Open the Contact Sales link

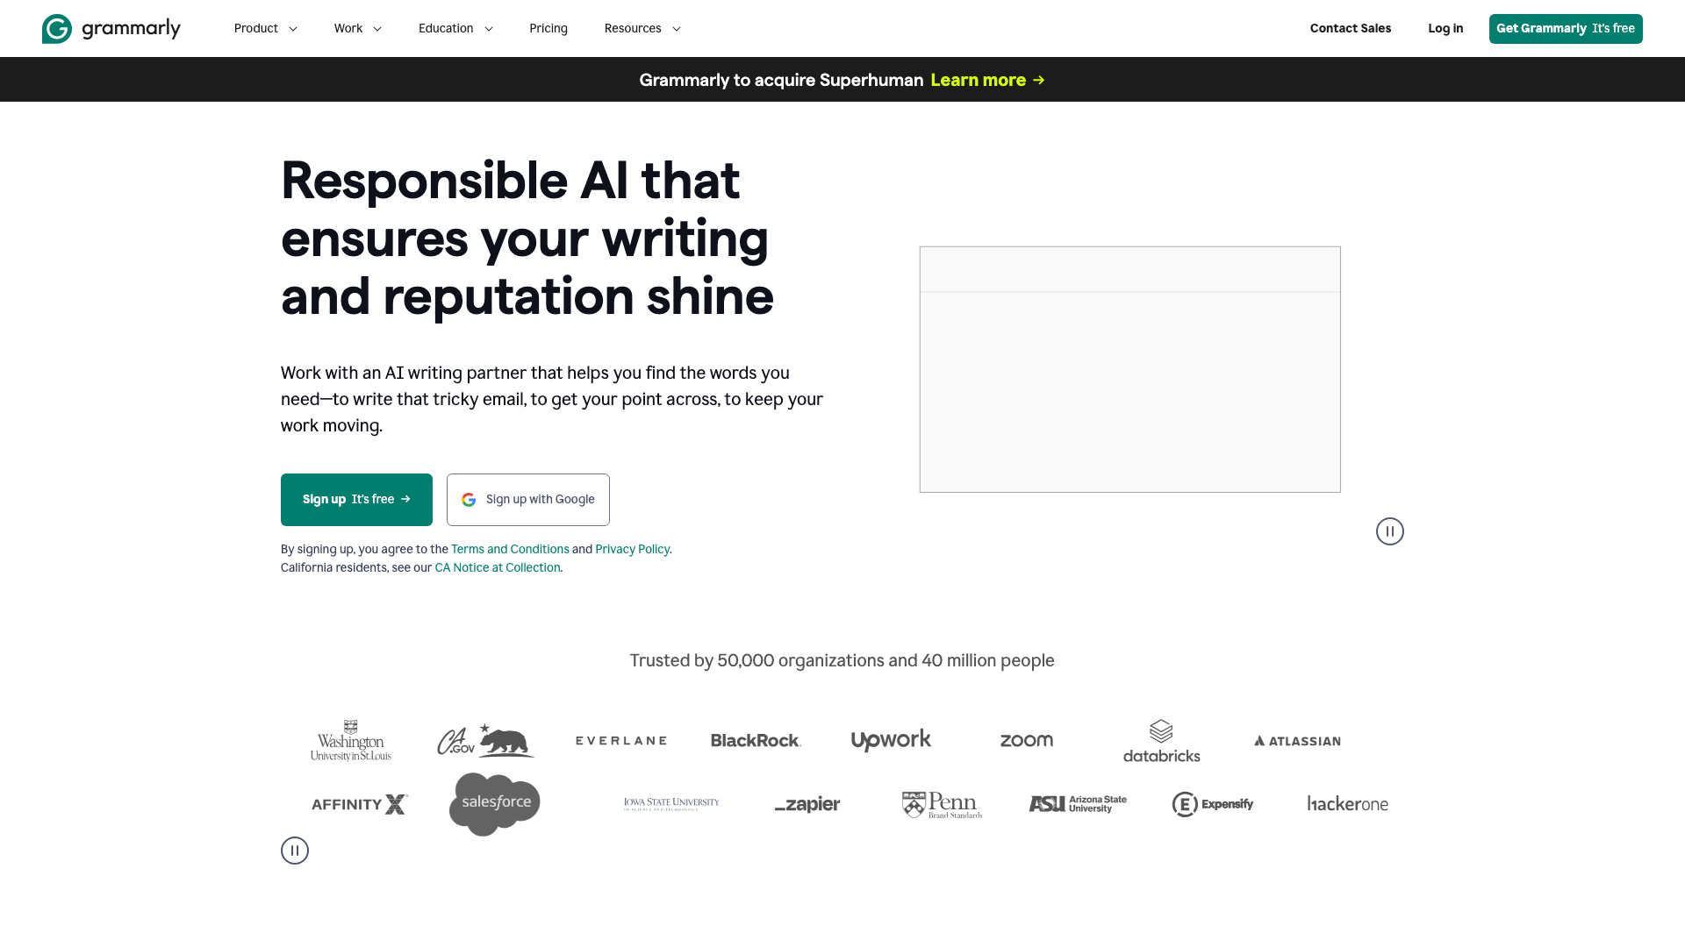click(1351, 28)
